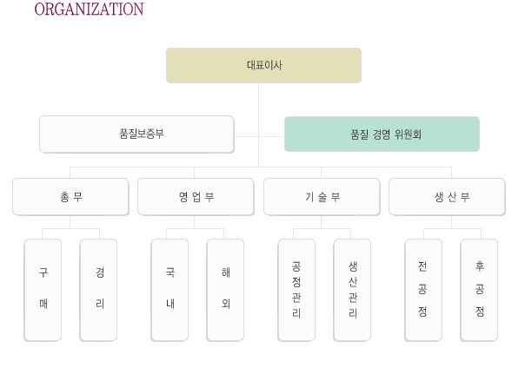Click the 국내 vertical box
Image resolution: width=512 pixels, height=374 pixels.
[x=170, y=290]
